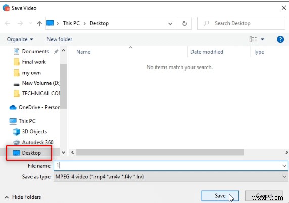
Task: Select Desktop in the address path
Action: point(99,23)
